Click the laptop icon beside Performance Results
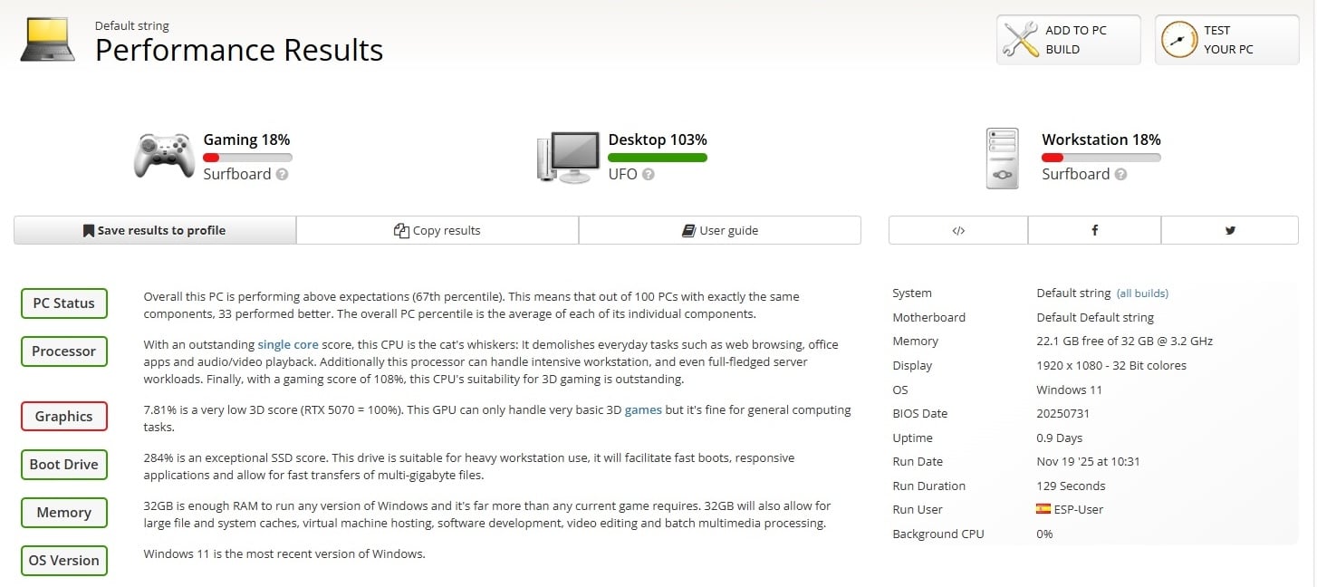Viewport: 1317px width, 587px height. (47, 40)
